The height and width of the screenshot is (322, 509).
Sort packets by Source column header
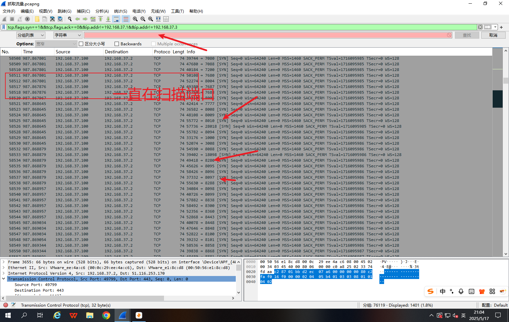pos(78,52)
